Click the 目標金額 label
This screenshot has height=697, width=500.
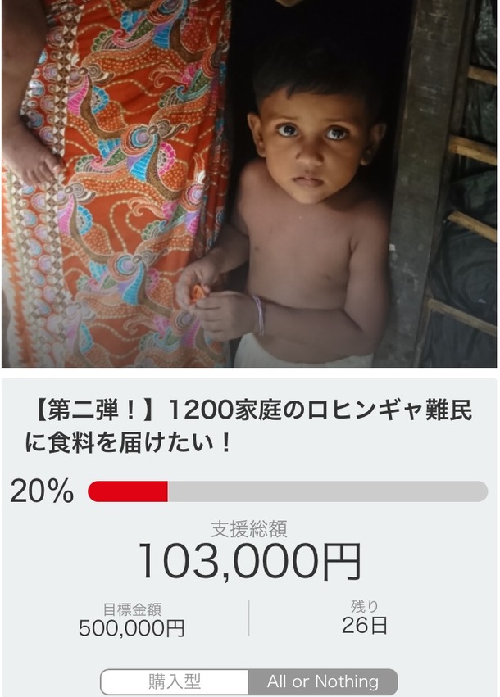click(132, 609)
